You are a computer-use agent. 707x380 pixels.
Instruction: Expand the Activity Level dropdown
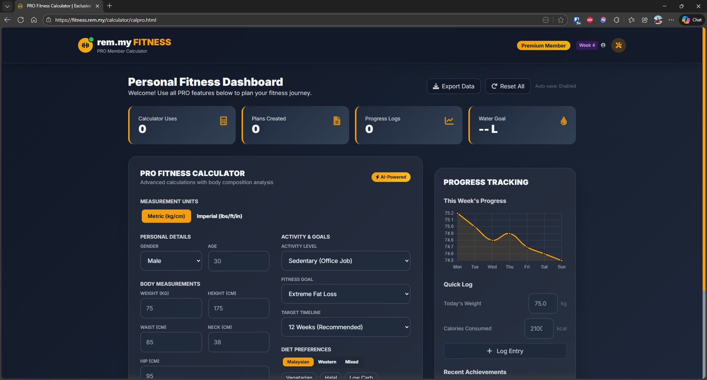(345, 261)
